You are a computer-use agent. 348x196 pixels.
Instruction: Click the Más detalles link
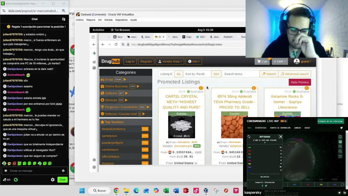(265, 177)
